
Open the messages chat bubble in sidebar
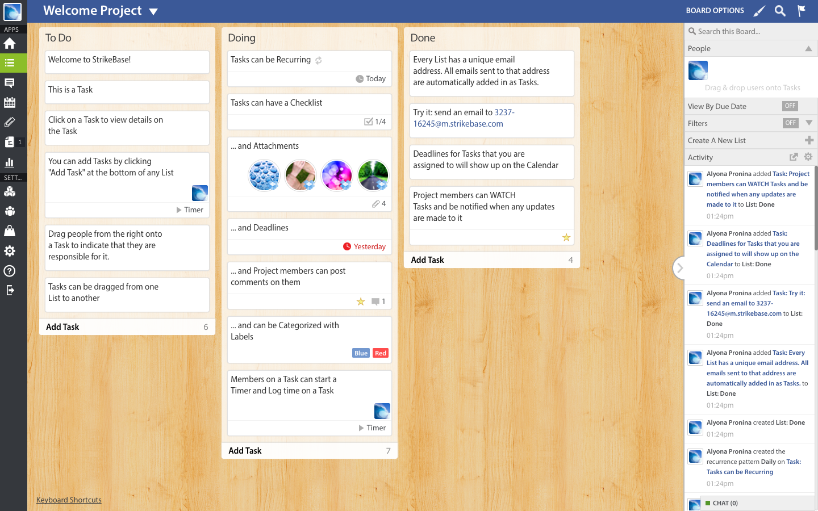[10, 83]
